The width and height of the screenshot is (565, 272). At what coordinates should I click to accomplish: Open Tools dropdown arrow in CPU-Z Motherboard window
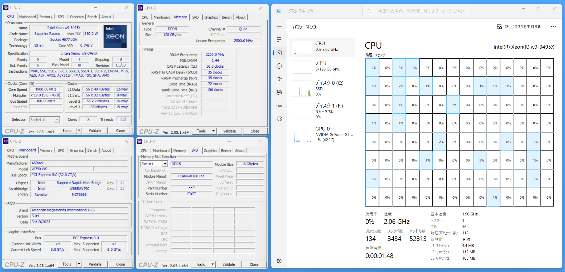point(79,264)
